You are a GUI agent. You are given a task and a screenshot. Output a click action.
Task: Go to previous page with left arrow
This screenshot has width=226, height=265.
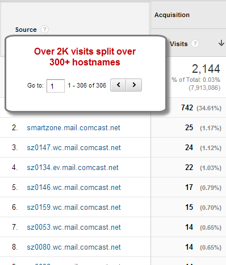(118, 85)
